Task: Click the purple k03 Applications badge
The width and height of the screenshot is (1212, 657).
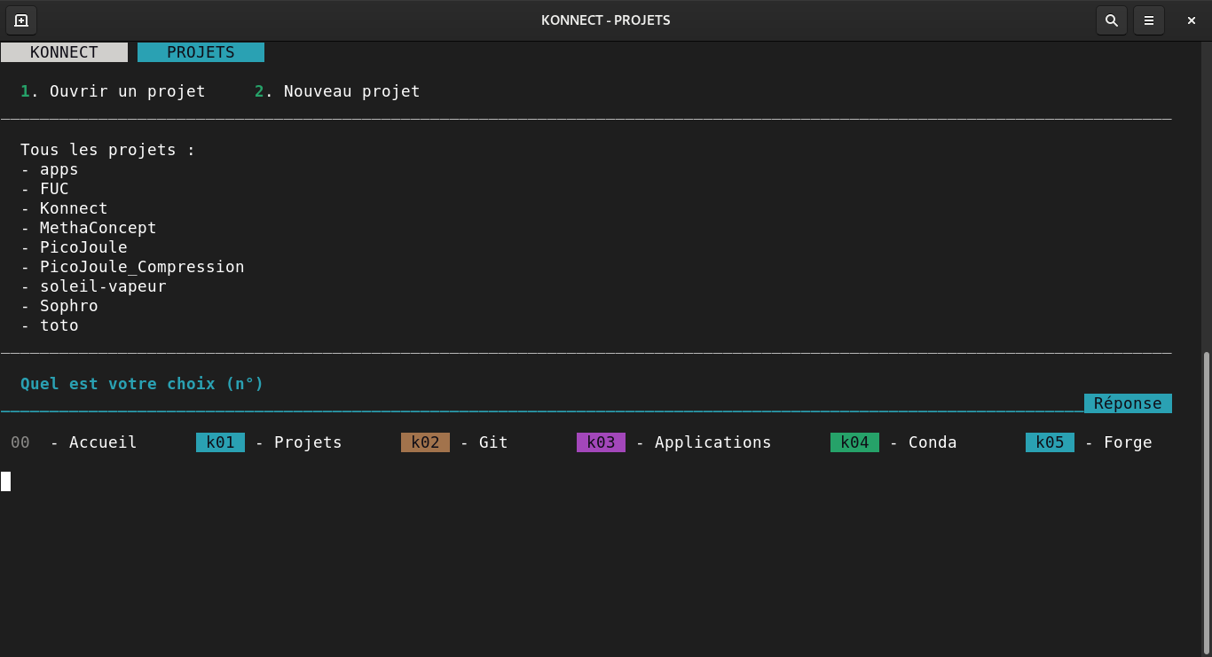Action: coord(601,442)
